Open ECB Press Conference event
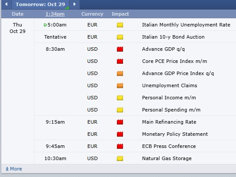236x177 pixels. click(x=169, y=146)
